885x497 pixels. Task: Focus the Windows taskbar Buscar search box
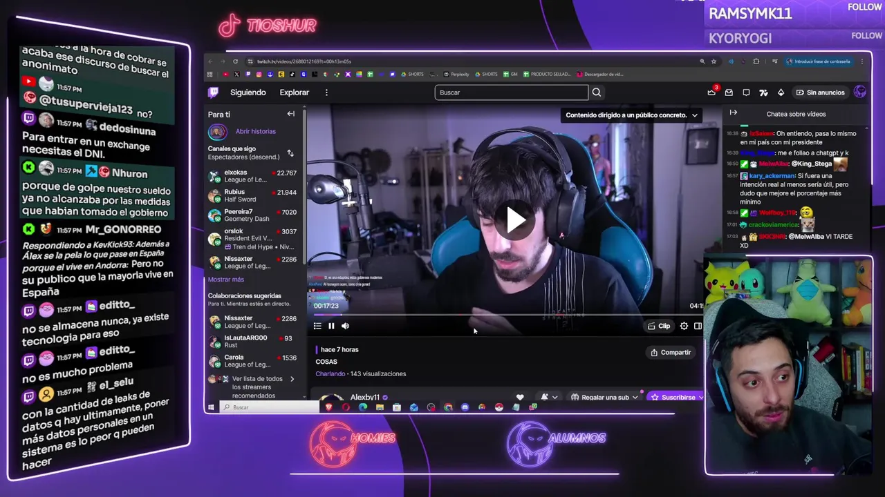pyautogui.click(x=269, y=407)
